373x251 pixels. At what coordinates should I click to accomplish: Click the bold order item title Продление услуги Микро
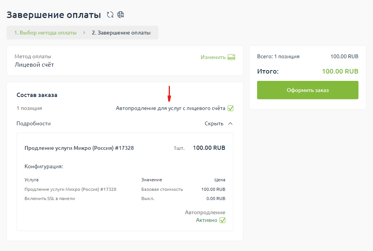[x=79, y=148]
